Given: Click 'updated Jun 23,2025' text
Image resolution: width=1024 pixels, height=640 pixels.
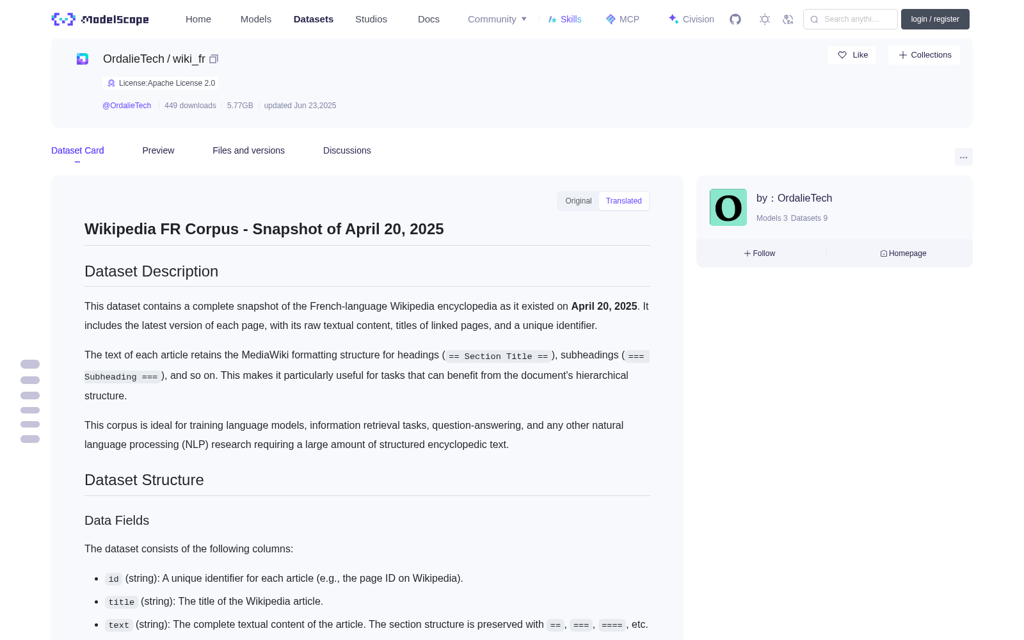Looking at the screenshot, I should pyautogui.click(x=300, y=106).
